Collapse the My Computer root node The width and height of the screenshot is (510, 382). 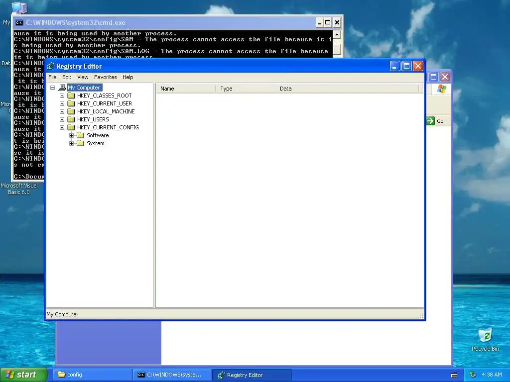pyautogui.click(x=52, y=88)
